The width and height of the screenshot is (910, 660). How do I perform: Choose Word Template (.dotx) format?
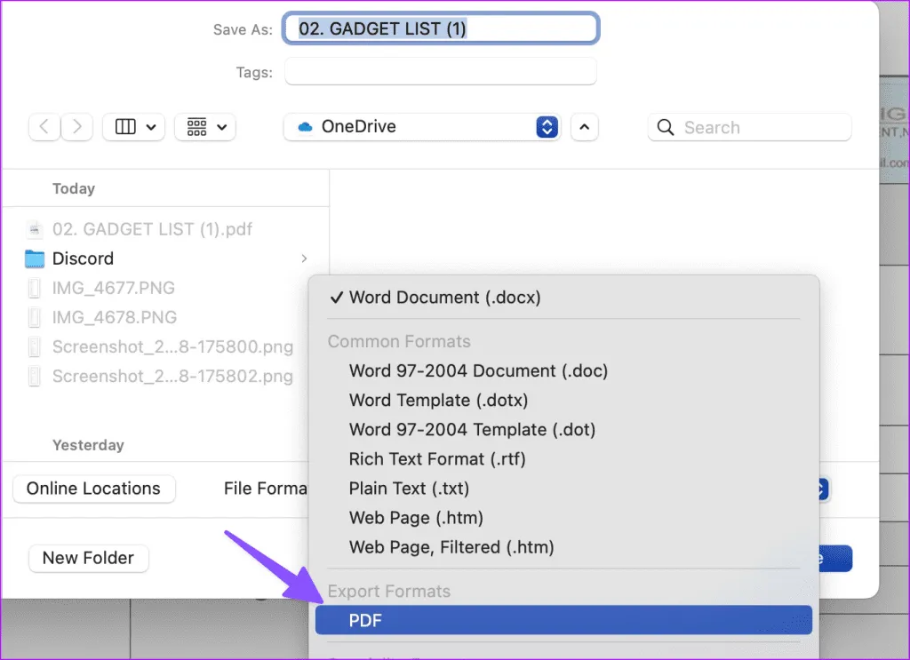coord(438,400)
